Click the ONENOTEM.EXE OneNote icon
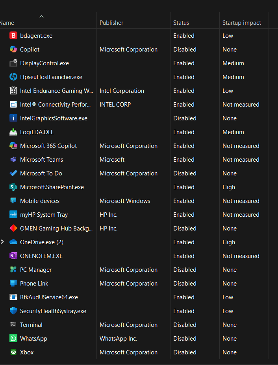 tap(13, 256)
